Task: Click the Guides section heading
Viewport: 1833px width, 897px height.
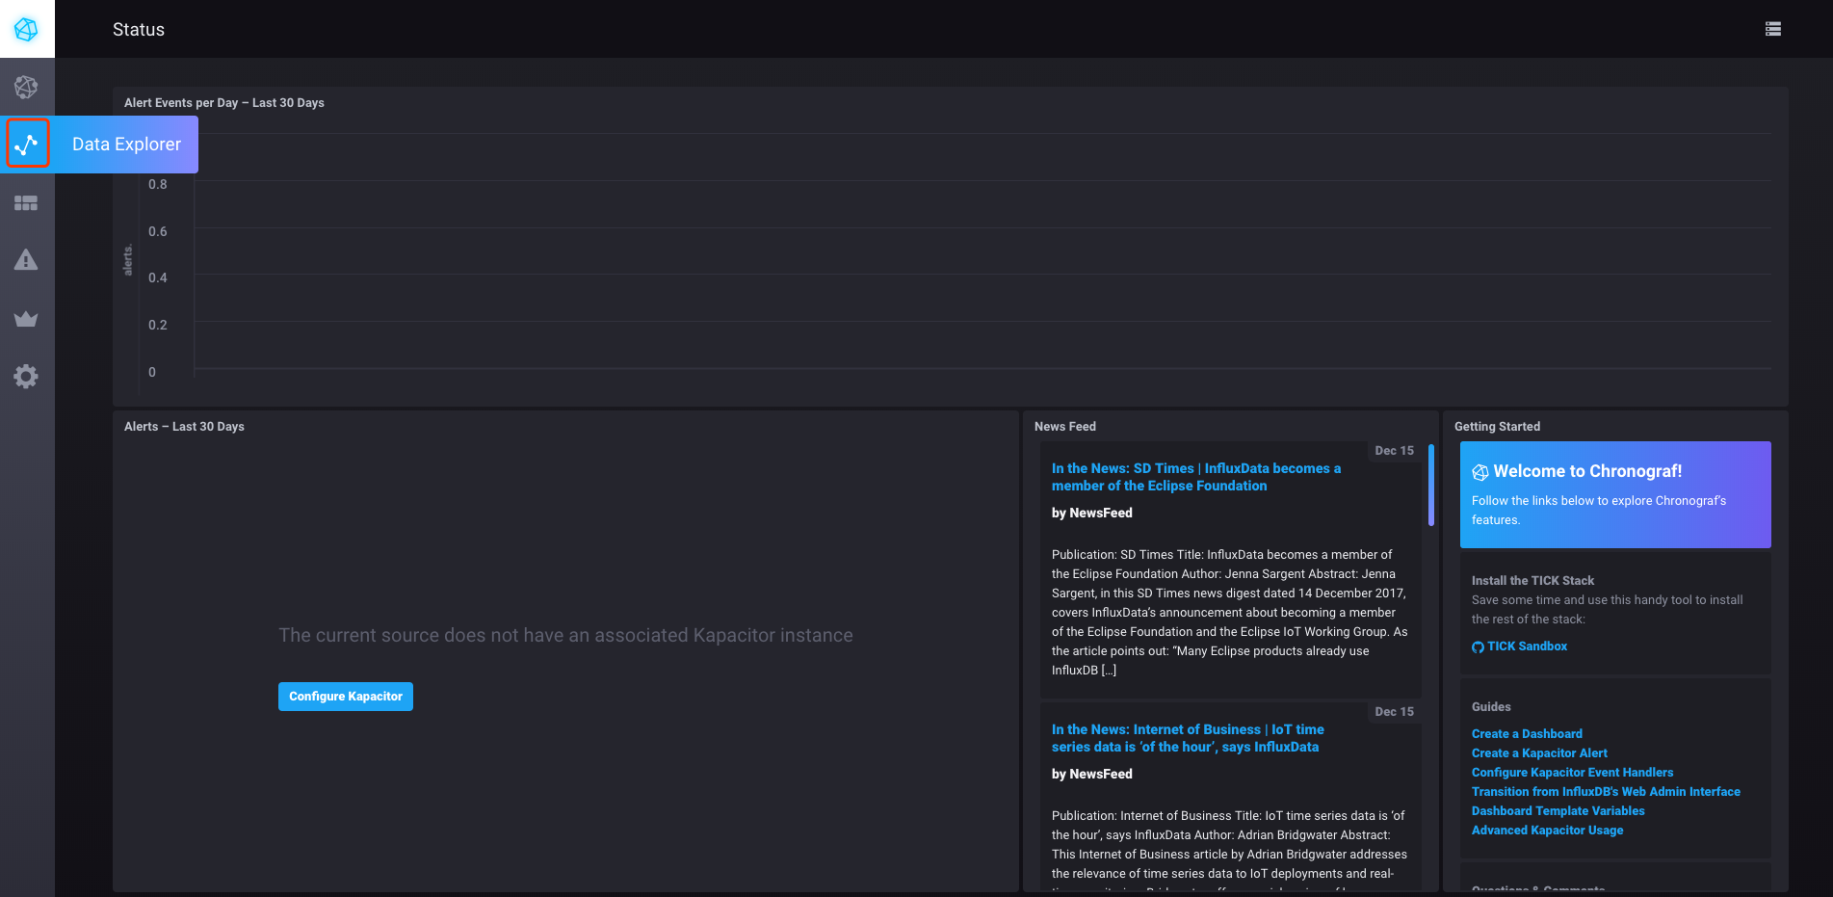Action: [1491, 707]
